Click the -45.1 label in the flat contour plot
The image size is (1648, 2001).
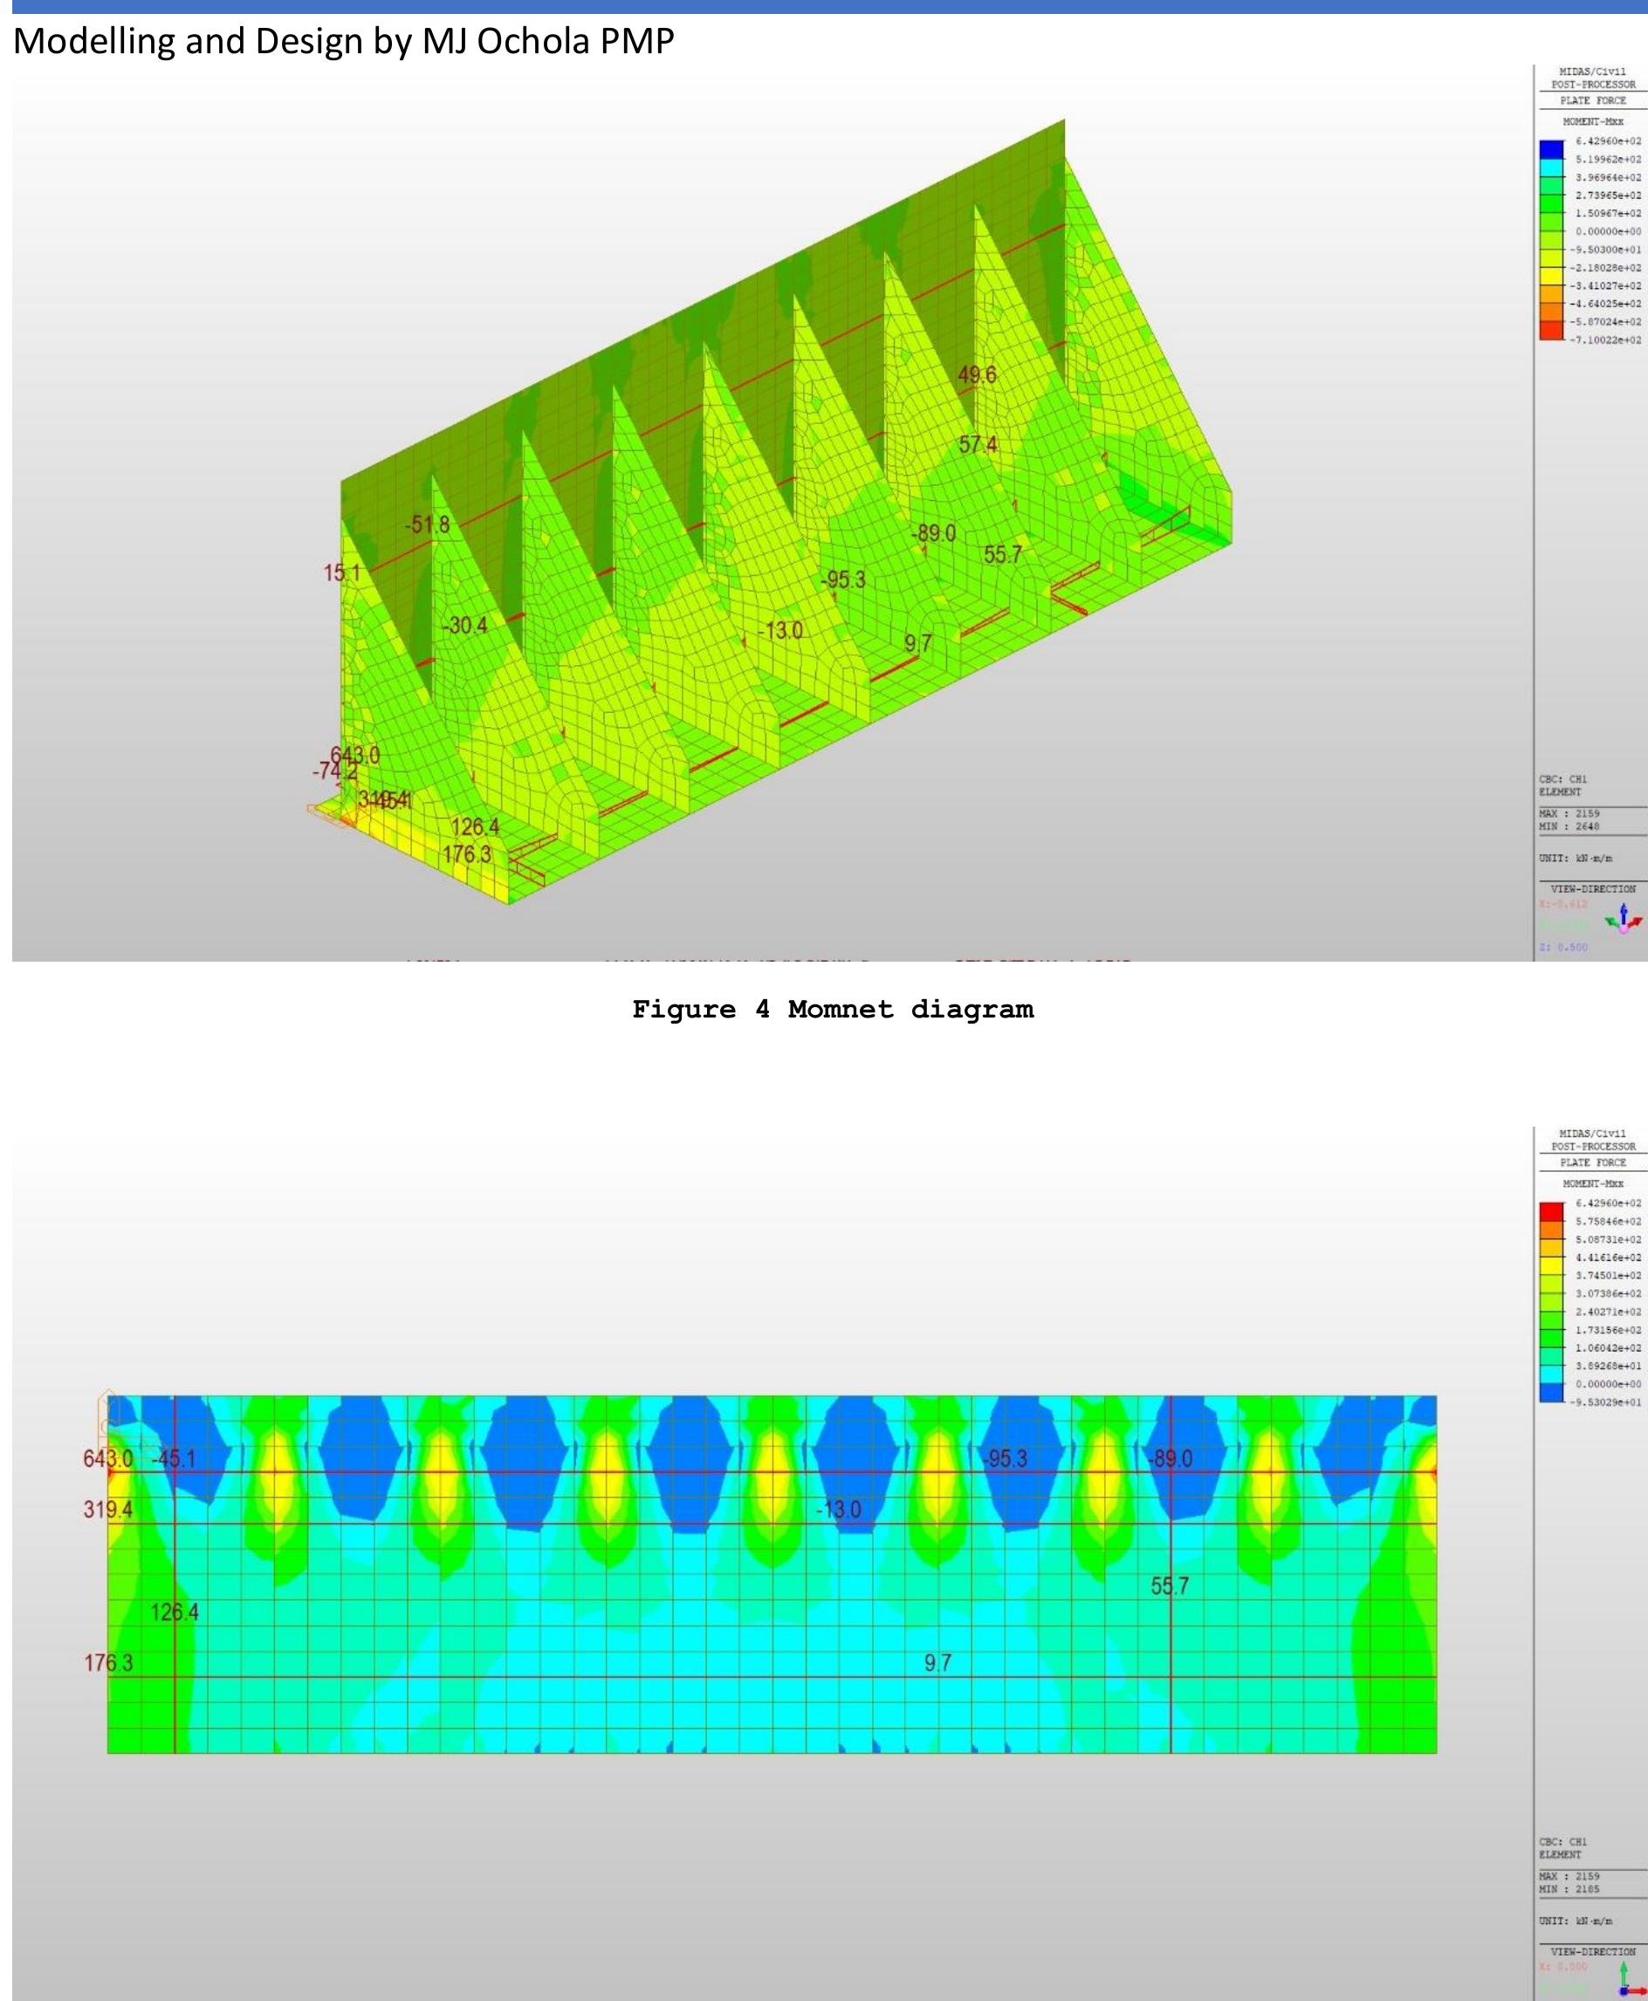[x=173, y=1458]
